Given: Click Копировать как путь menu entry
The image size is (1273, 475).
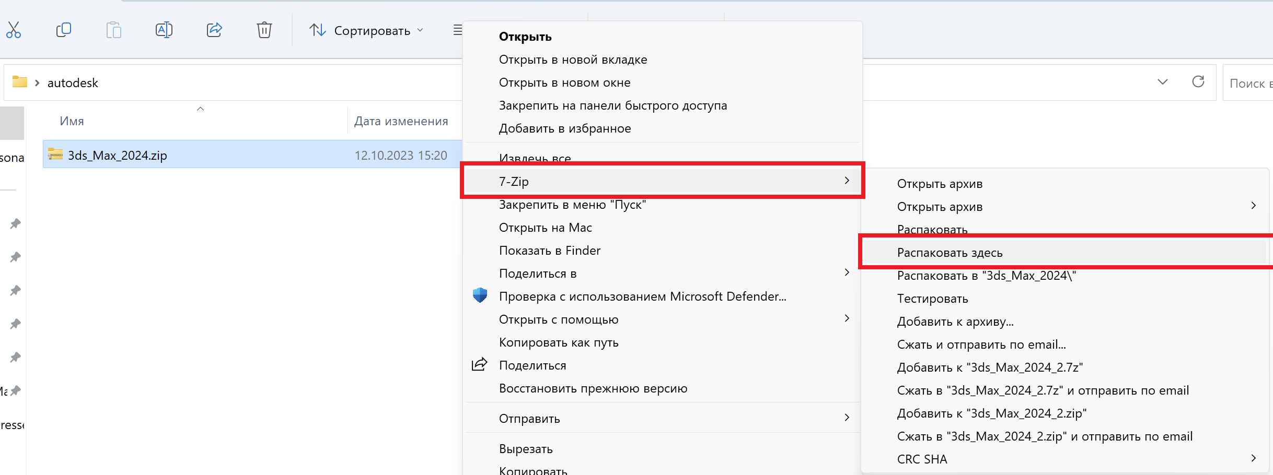Looking at the screenshot, I should [x=558, y=342].
